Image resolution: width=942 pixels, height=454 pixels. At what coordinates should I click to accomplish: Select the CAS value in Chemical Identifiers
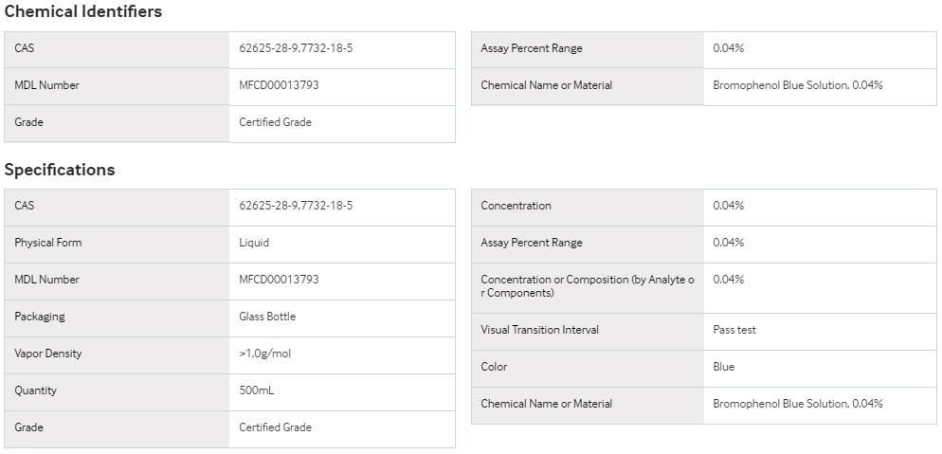click(x=296, y=48)
